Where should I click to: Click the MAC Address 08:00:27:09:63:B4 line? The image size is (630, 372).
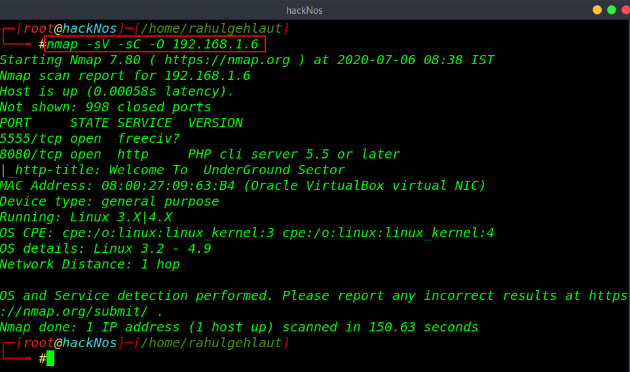[x=243, y=185]
